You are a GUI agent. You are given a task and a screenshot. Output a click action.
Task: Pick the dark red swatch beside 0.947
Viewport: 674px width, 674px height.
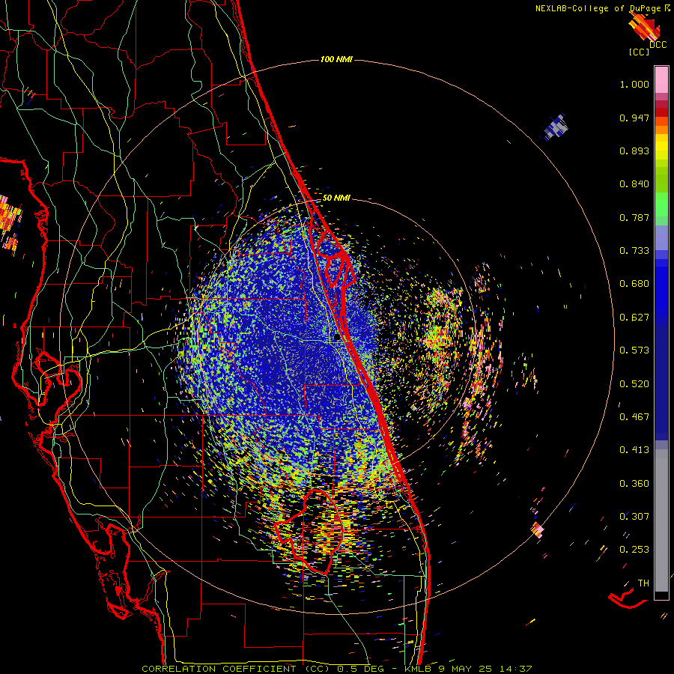tap(661, 112)
